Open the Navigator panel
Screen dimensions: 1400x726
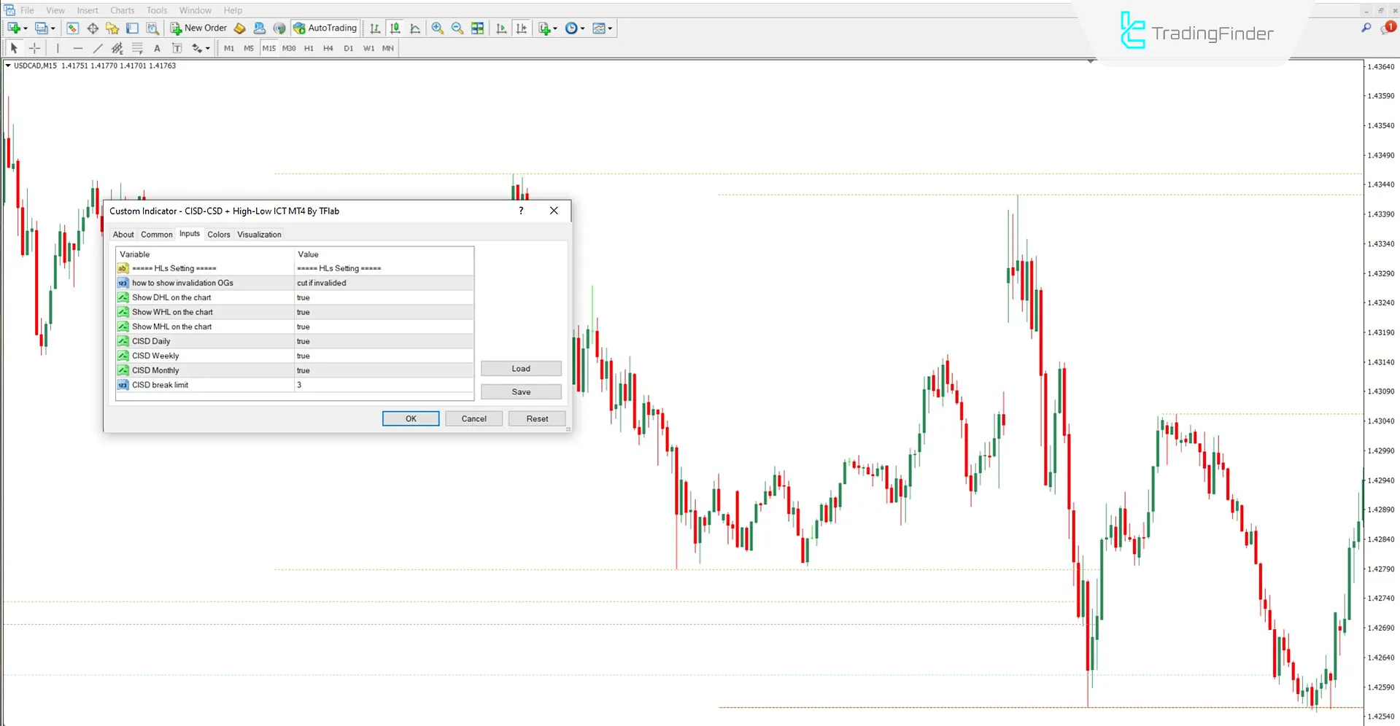click(112, 28)
